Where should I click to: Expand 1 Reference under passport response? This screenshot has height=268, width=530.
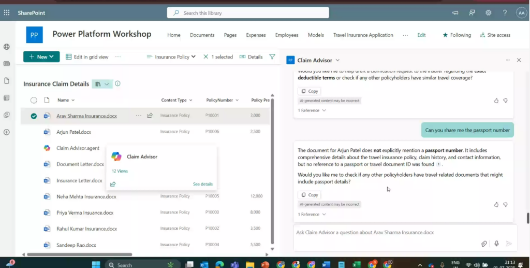pos(312,214)
